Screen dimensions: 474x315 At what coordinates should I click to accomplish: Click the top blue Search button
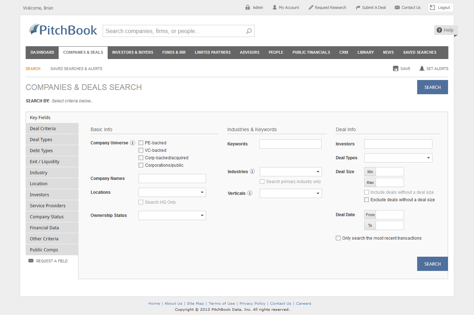coord(432,87)
